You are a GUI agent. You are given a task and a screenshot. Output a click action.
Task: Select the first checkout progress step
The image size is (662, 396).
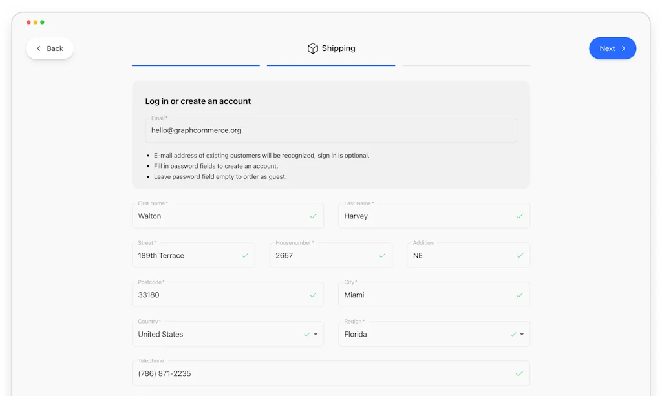tap(195, 65)
